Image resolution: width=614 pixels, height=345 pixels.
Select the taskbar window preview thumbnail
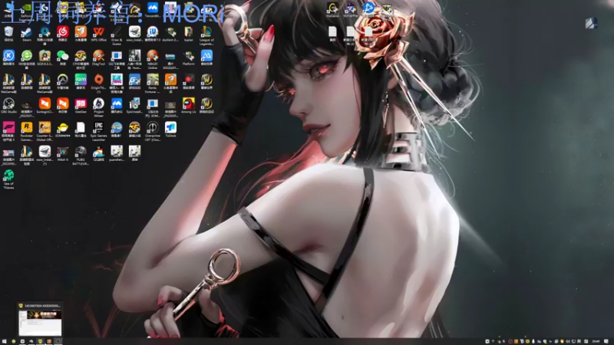[x=40, y=320]
